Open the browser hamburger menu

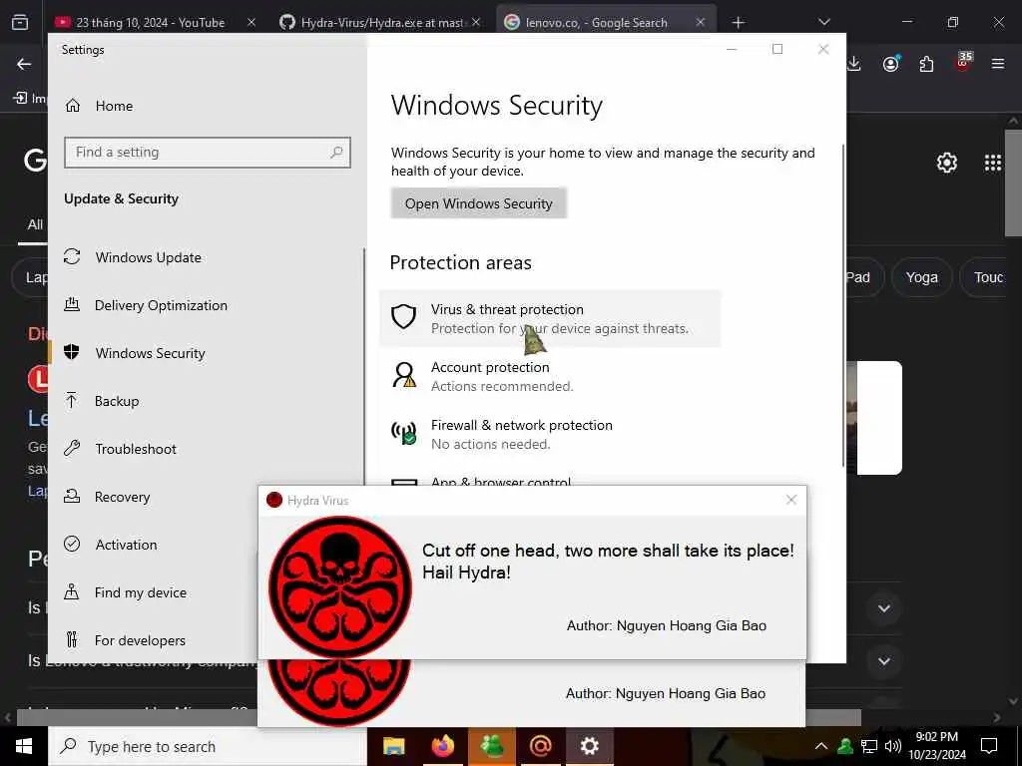(x=998, y=64)
